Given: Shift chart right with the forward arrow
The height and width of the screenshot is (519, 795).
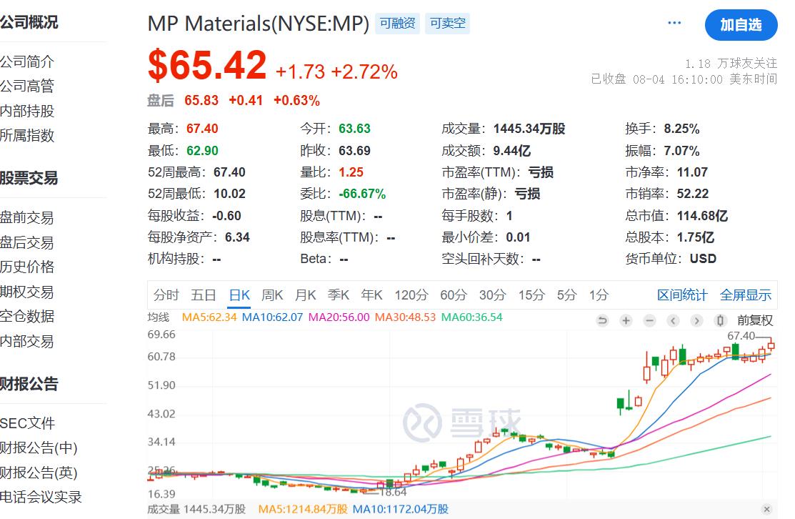Looking at the screenshot, I should tap(696, 321).
